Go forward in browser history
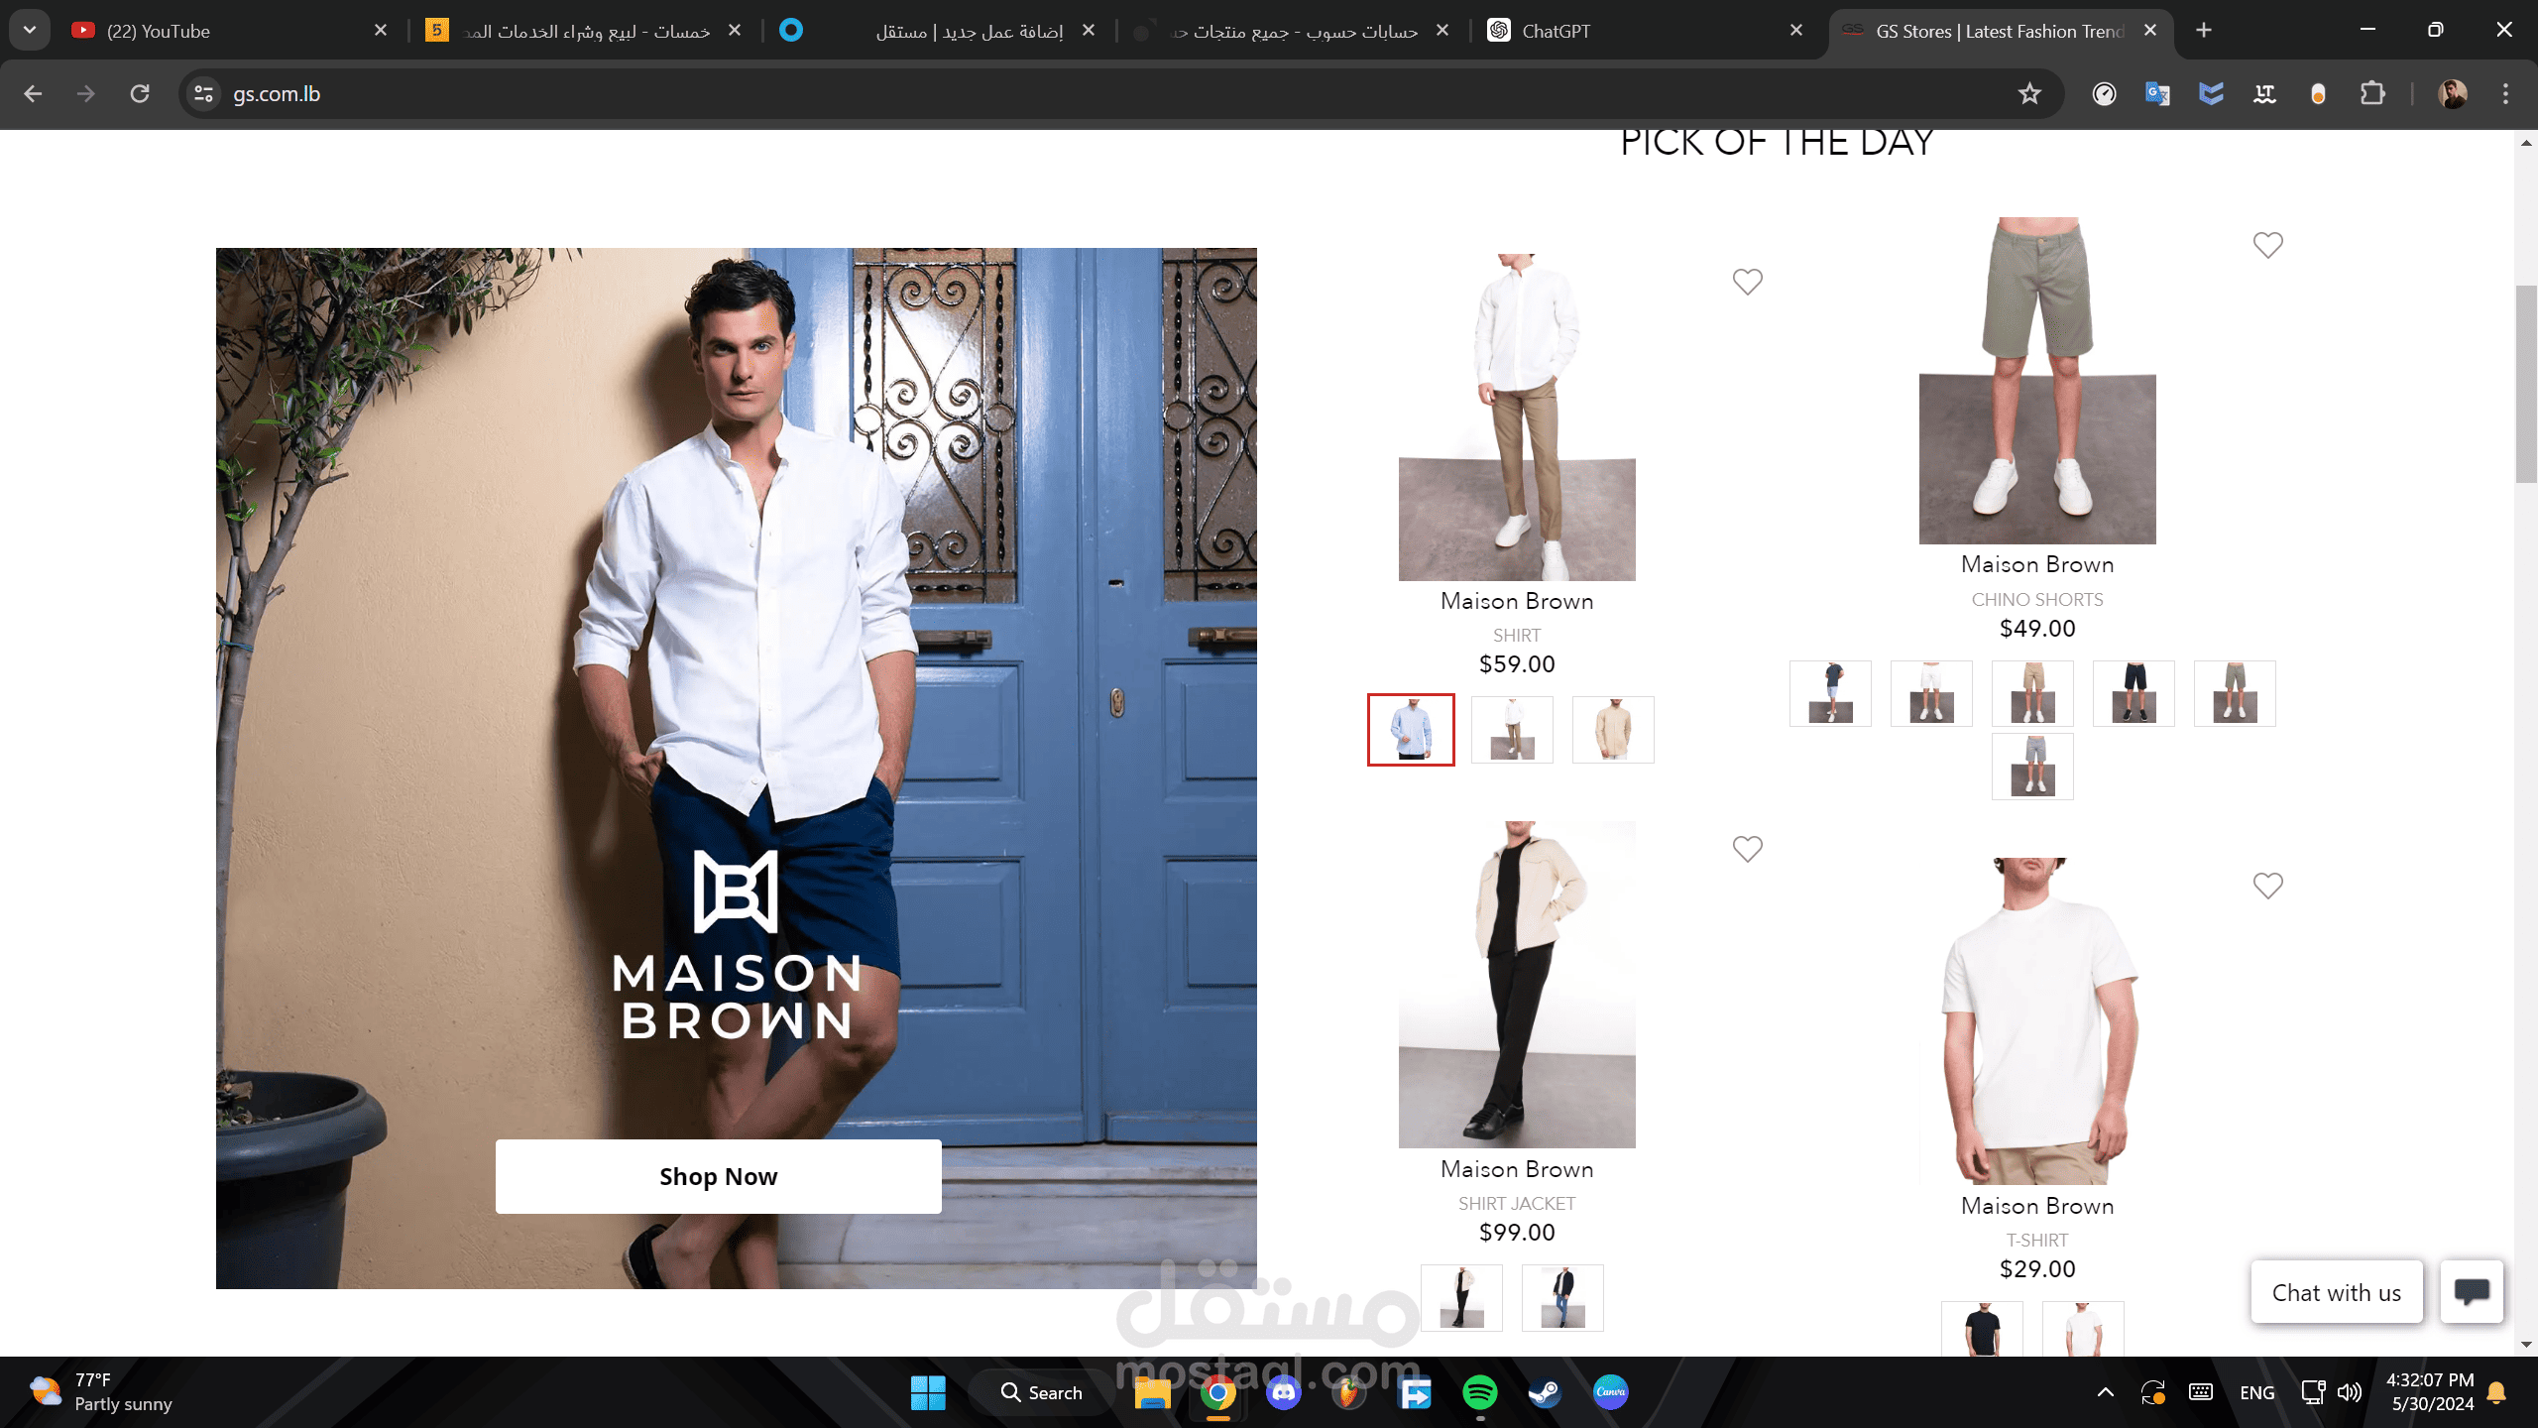This screenshot has height=1428, width=2538. pos(86,93)
